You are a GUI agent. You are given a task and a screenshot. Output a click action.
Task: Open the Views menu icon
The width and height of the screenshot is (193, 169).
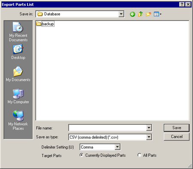click(157, 14)
